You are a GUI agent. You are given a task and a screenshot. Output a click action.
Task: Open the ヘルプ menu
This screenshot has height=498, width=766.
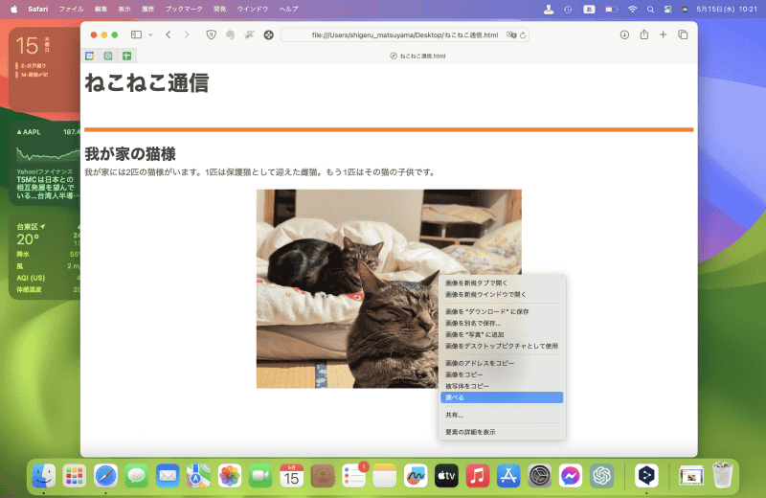point(288,9)
